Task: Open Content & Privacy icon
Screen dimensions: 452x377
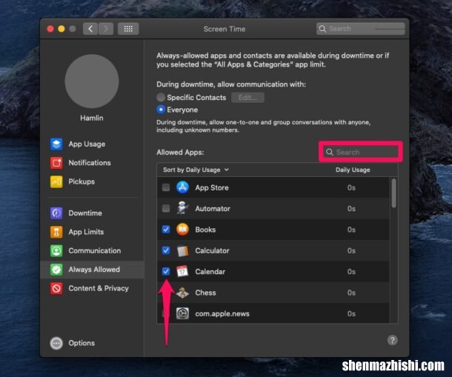Action: pos(56,288)
